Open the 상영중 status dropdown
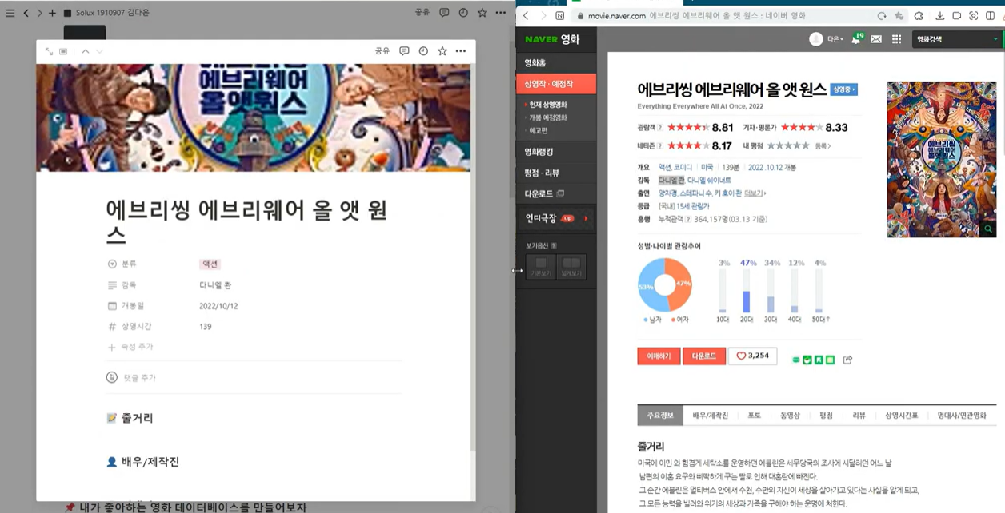1005x513 pixels. (x=844, y=89)
